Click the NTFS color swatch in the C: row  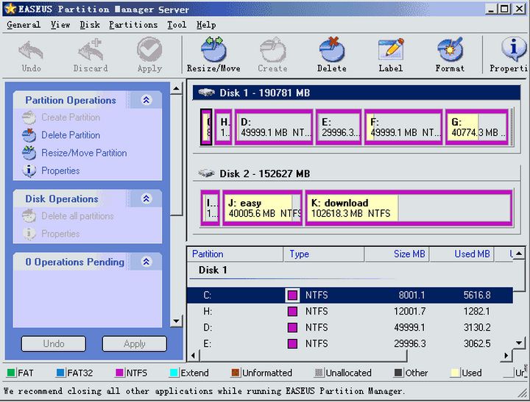click(x=292, y=295)
